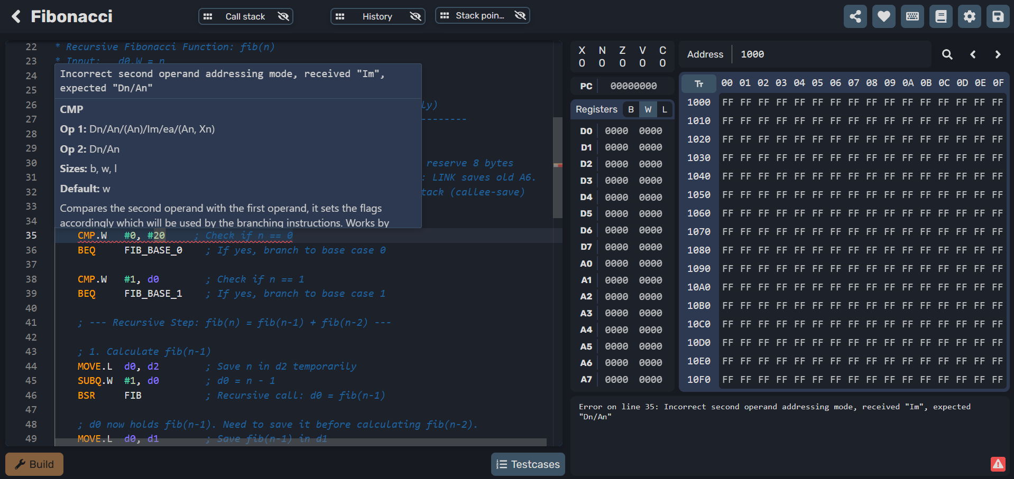This screenshot has width=1014, height=479.
Task: Click the grid icon on Call stack
Action: (x=208, y=16)
